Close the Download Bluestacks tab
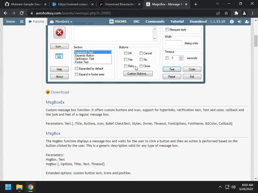The width and height of the screenshot is (258, 193). 139,4
